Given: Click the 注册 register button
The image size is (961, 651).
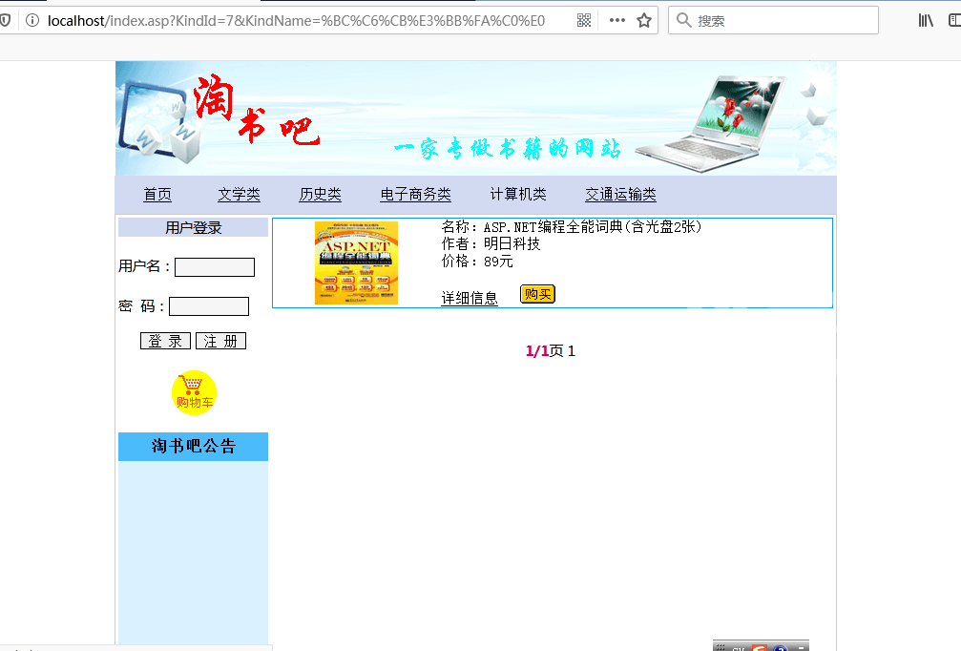Looking at the screenshot, I should pos(220,342).
